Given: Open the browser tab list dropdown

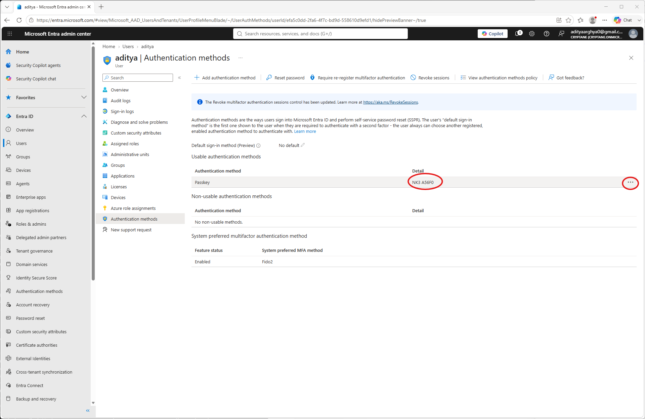Looking at the screenshot, I should [x=7, y=7].
